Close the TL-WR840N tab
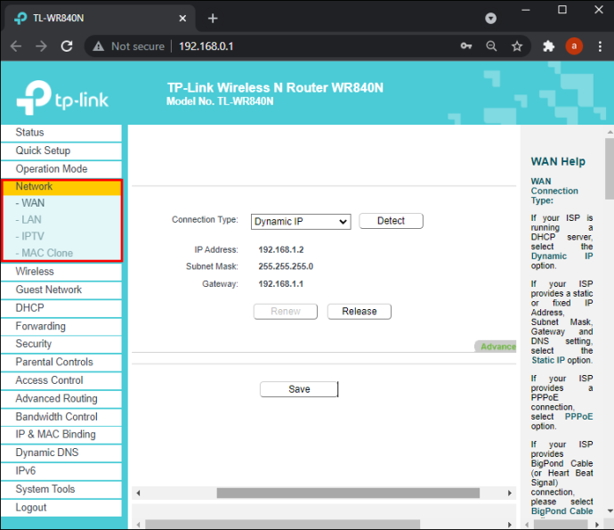This screenshot has height=530, width=614. coord(182,18)
